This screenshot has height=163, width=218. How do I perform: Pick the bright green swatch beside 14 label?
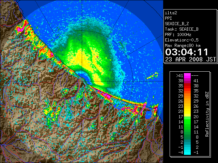[187, 122]
